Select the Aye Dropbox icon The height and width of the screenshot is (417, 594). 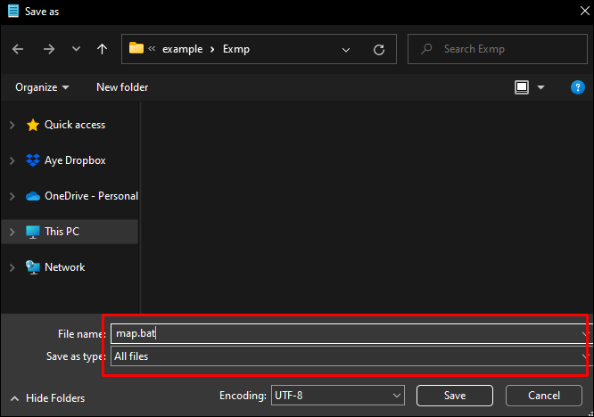pos(33,160)
